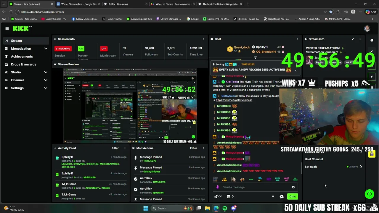This screenshot has height=213, width=379.
Task: Select the PILL emote in chat
Action: 260,179
